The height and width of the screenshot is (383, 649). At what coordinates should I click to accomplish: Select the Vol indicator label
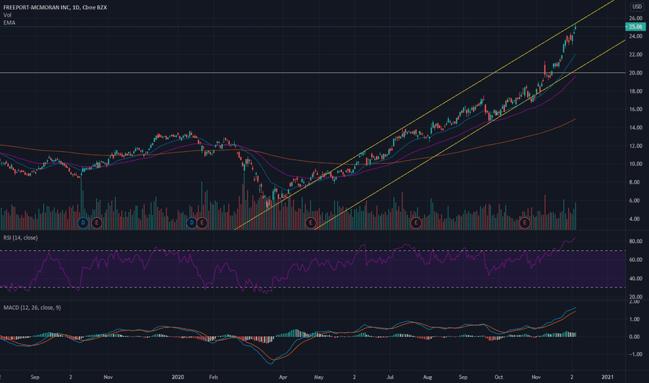[8, 15]
